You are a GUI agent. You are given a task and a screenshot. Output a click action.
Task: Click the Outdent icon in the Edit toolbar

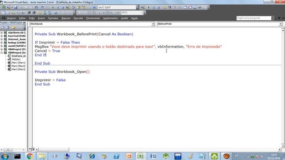click(x=34, y=13)
